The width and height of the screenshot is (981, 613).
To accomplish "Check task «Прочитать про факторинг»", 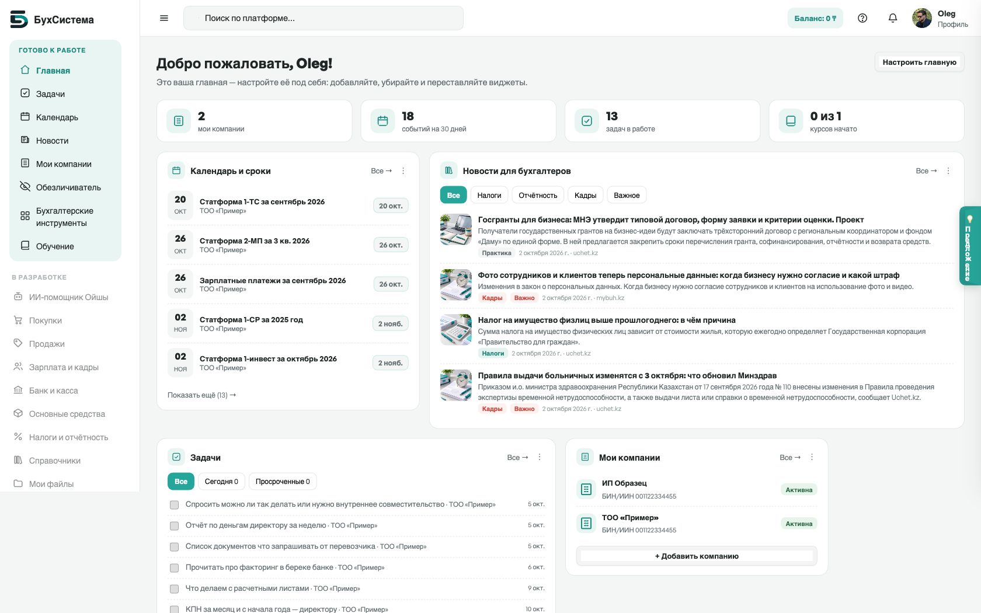I will [174, 568].
